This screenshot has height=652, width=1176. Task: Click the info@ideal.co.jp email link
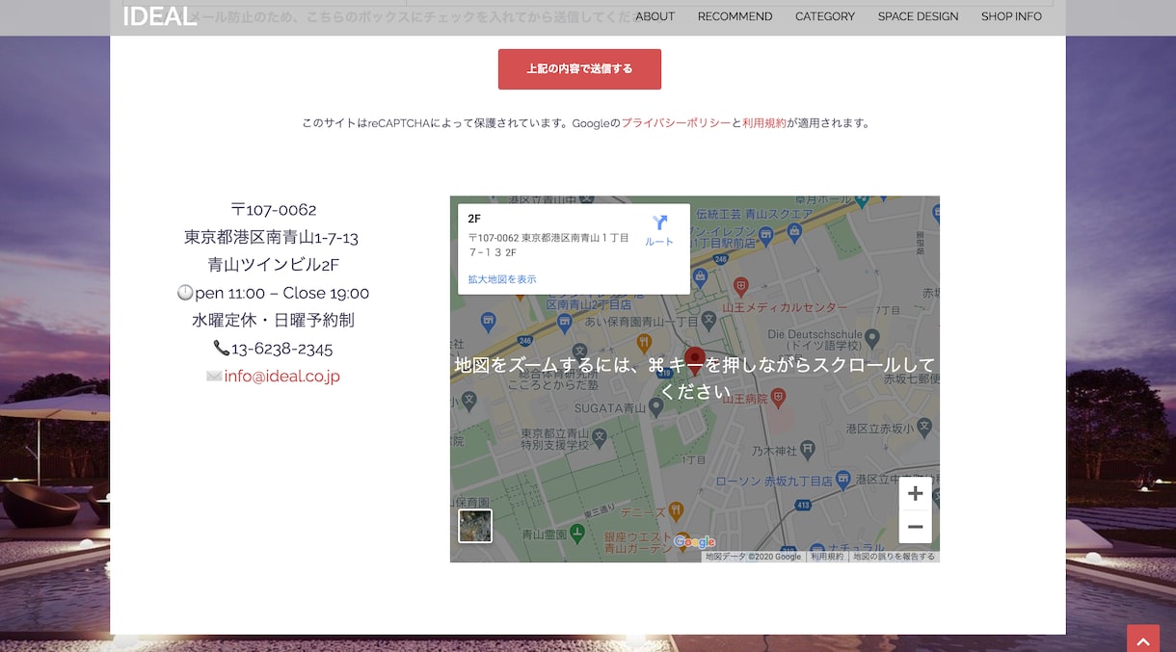(x=281, y=377)
